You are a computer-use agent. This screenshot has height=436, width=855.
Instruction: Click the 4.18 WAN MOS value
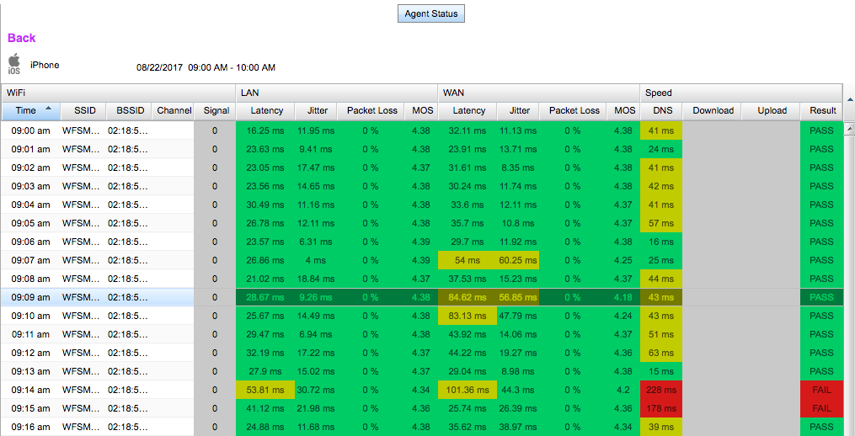[x=623, y=298]
